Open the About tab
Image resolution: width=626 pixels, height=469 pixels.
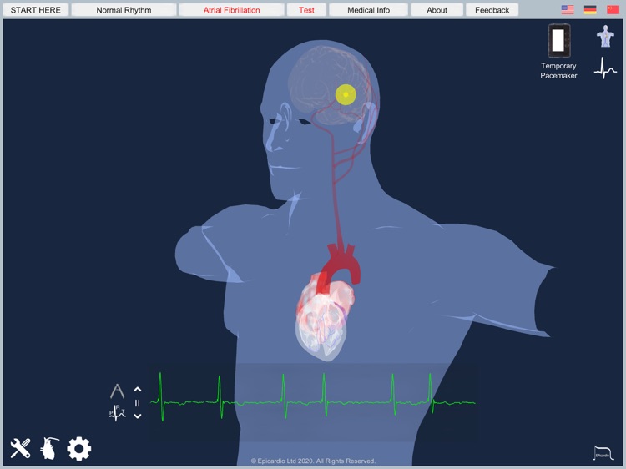point(437,10)
